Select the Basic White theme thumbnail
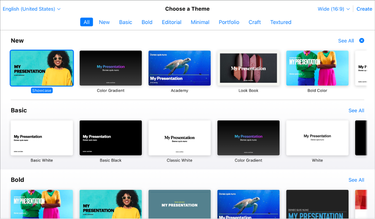This screenshot has height=219, width=375. (x=42, y=138)
